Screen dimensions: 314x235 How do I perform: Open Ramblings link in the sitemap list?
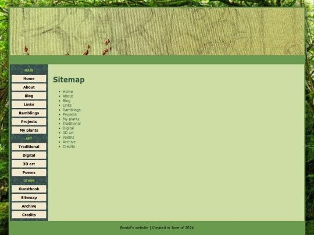point(72,110)
